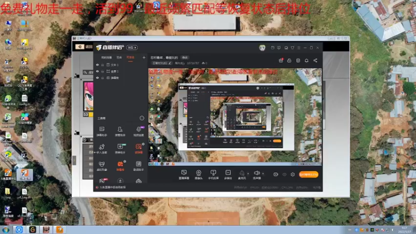Open the room management assistant tool
The width and height of the screenshot is (416, 234).
click(120, 131)
